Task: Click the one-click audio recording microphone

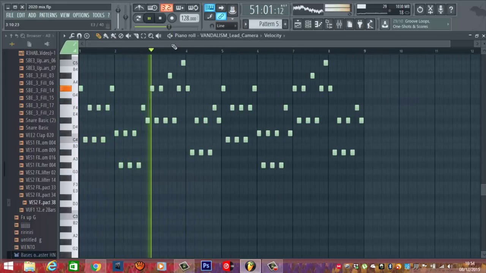Action: tap(440, 10)
